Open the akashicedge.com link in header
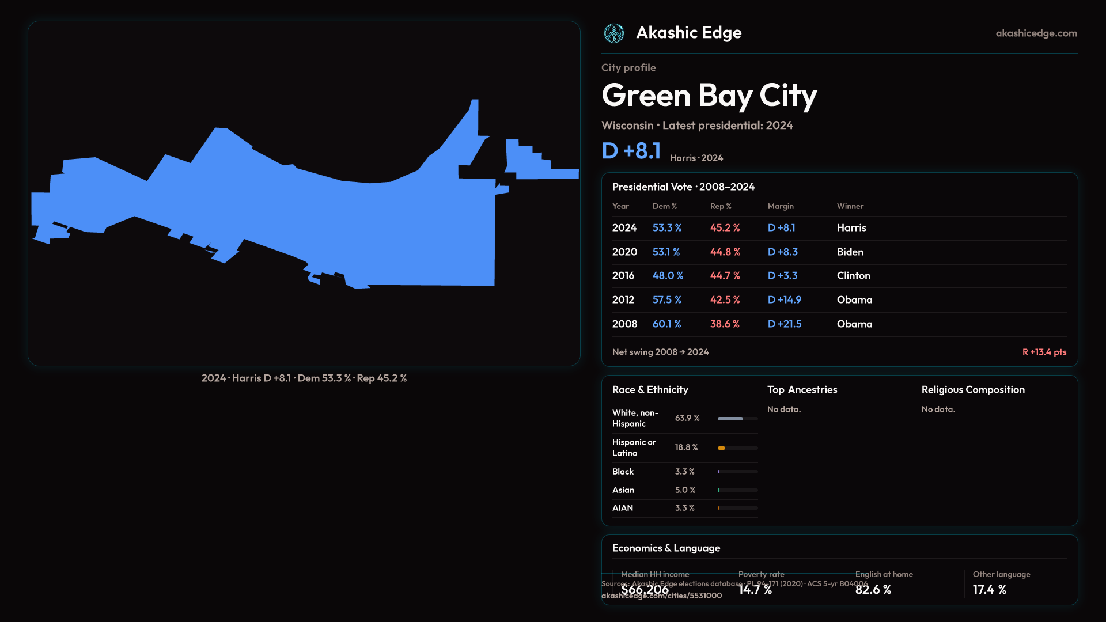Screen dimensions: 1106x622 coord(1036,33)
